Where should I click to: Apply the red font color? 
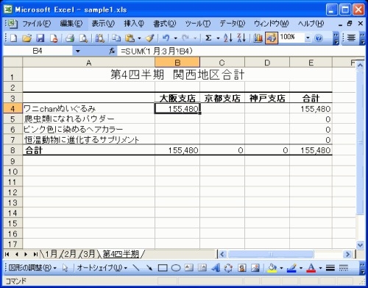(311, 267)
